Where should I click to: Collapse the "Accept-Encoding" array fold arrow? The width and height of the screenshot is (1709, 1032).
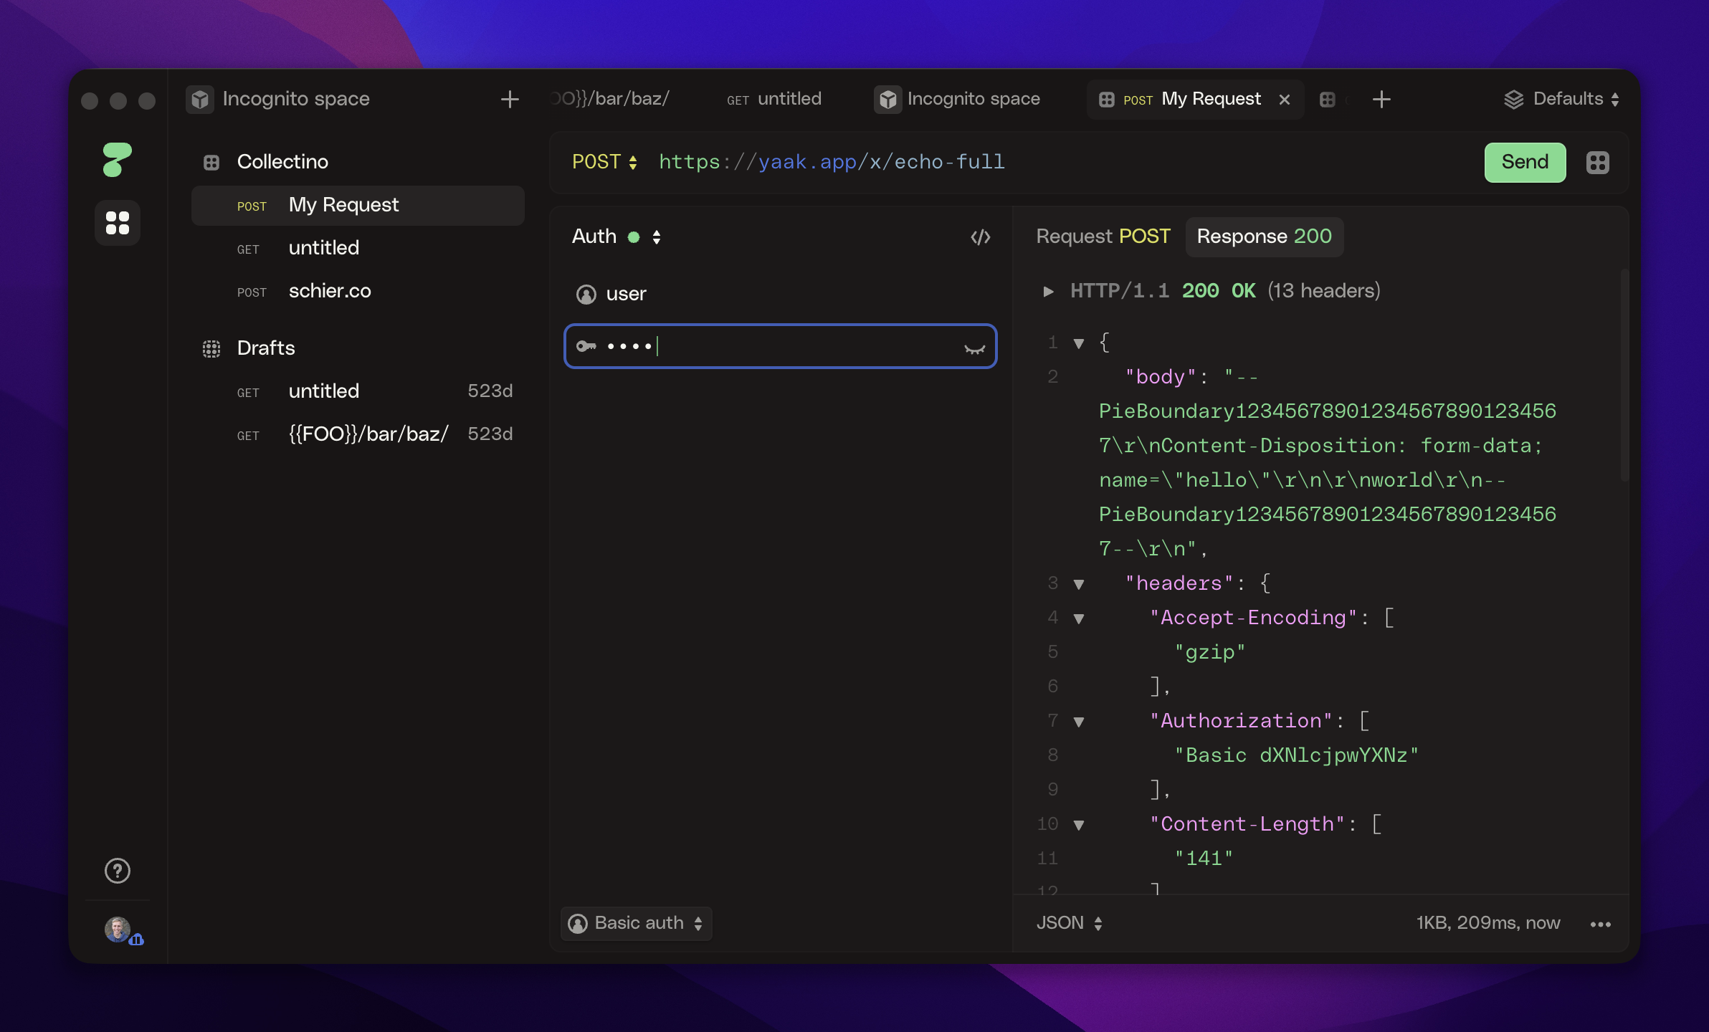pyautogui.click(x=1079, y=618)
